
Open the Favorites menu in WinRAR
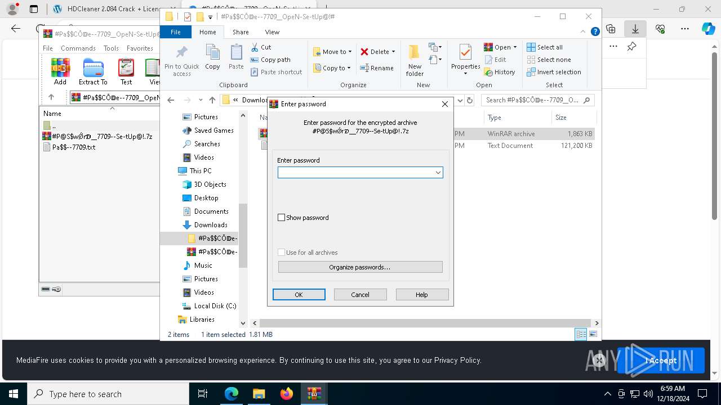point(140,48)
